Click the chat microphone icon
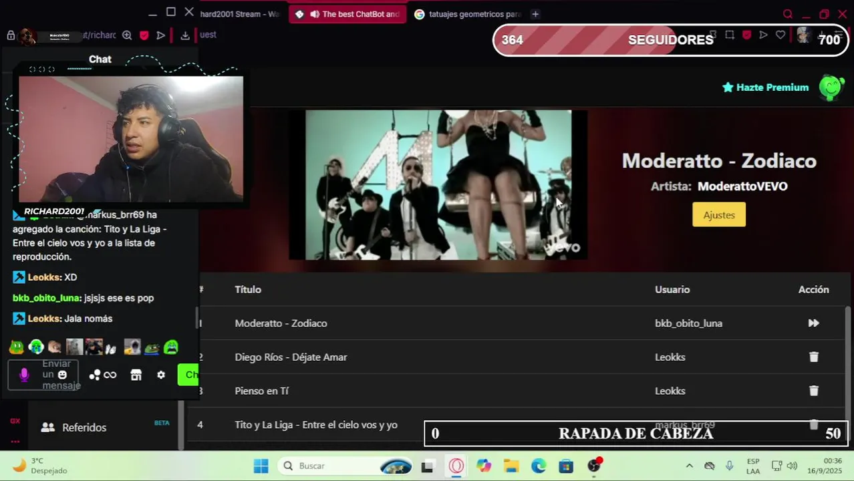854x481 pixels. pyautogui.click(x=24, y=375)
